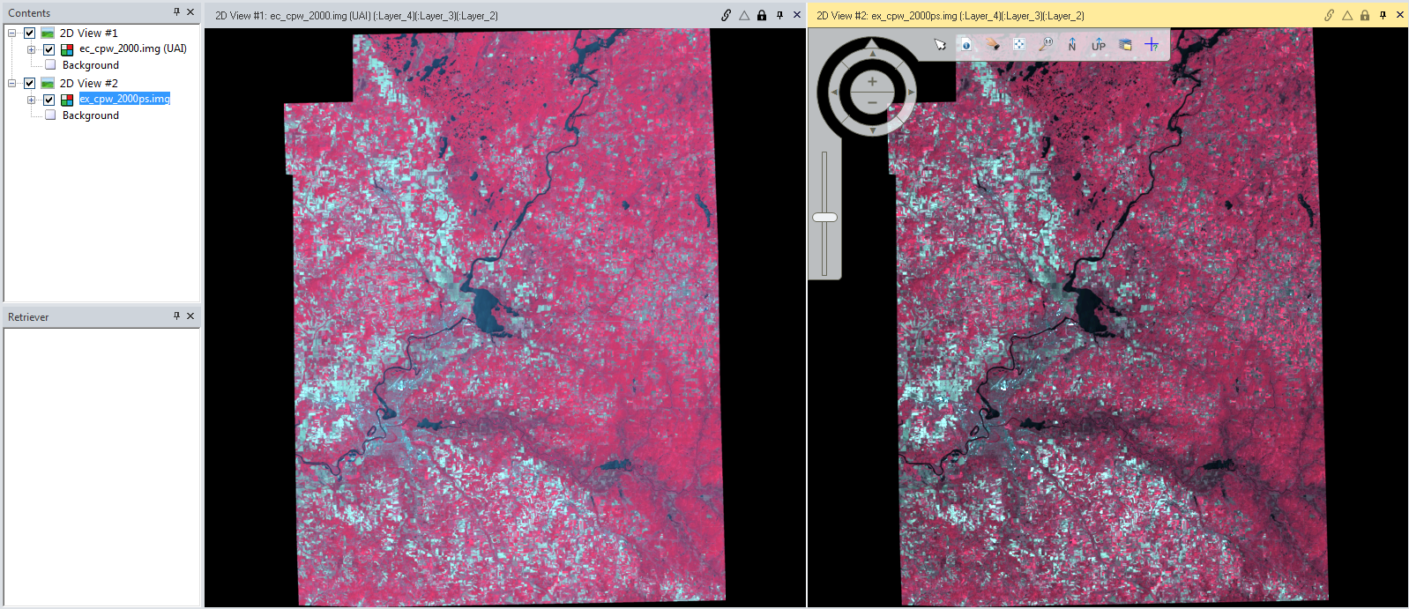Fit image to frame in View #2
The width and height of the screenshot is (1409, 609).
(x=1019, y=44)
